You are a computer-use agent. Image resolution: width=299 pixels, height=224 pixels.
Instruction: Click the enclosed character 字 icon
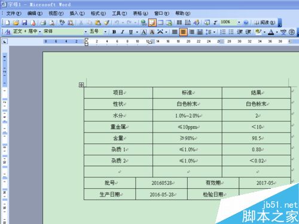[292, 32]
